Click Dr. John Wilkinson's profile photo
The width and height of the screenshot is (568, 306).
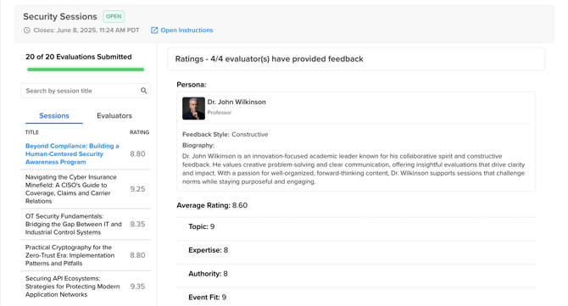[193, 108]
